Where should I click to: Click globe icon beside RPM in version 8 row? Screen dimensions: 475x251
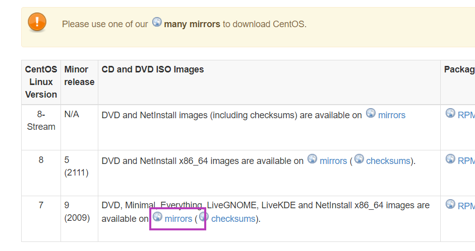coord(450,158)
